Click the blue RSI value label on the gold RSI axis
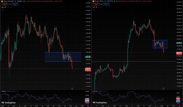 coord(87,102)
